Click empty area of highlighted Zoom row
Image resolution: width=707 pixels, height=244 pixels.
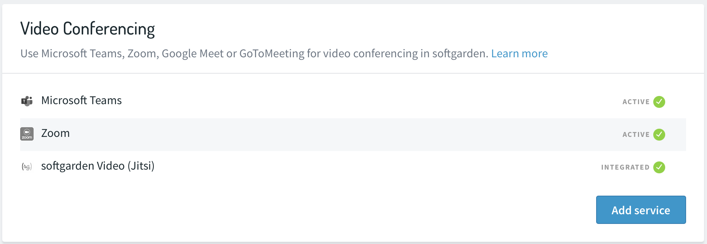pyautogui.click(x=336, y=135)
